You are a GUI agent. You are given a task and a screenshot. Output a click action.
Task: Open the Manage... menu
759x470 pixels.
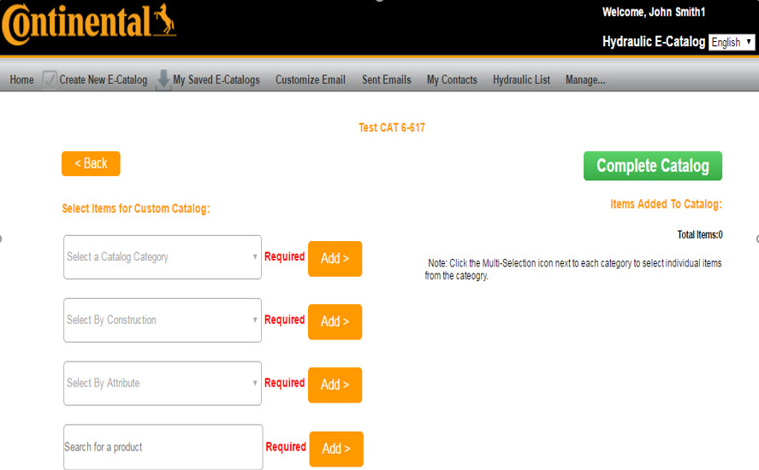coord(585,80)
